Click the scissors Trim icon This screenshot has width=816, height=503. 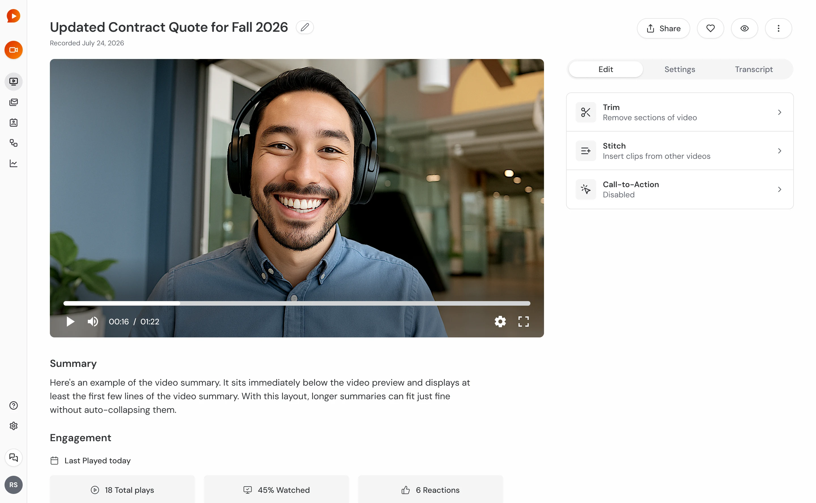(586, 113)
